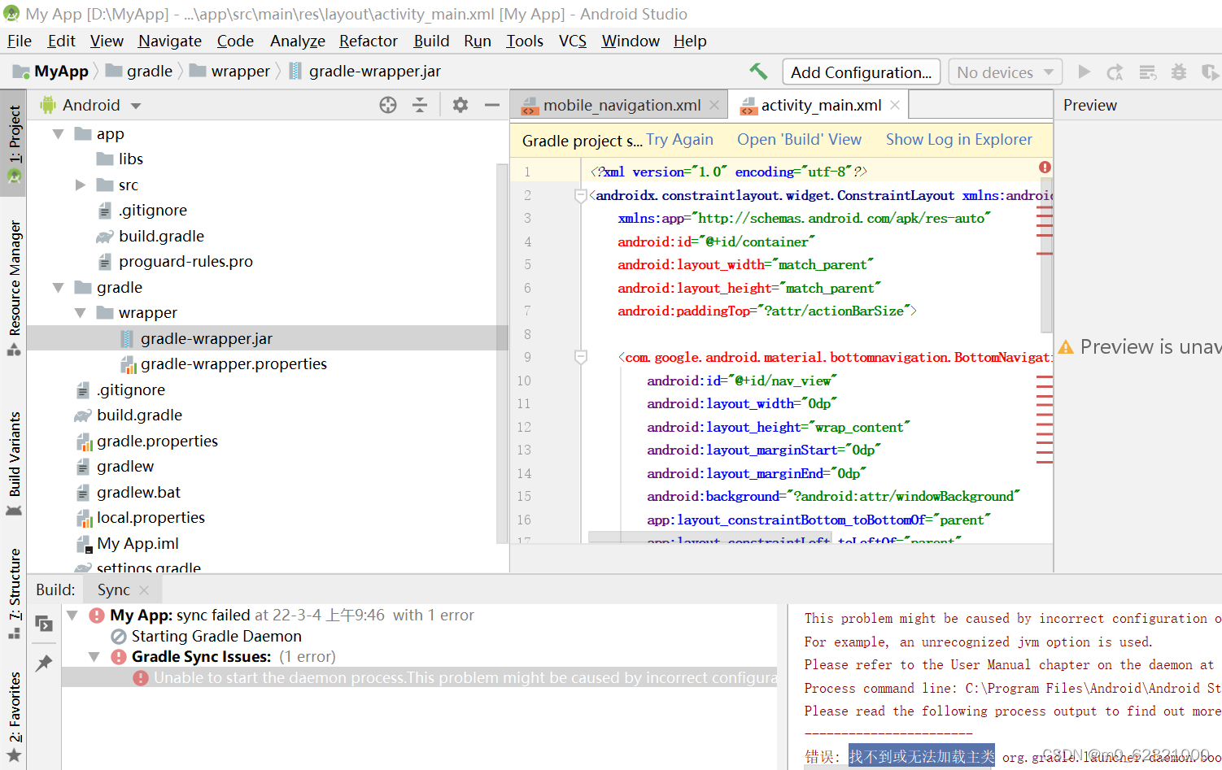The height and width of the screenshot is (770, 1222).
Task: Open the Structure side tab
Action: [x=14, y=593]
